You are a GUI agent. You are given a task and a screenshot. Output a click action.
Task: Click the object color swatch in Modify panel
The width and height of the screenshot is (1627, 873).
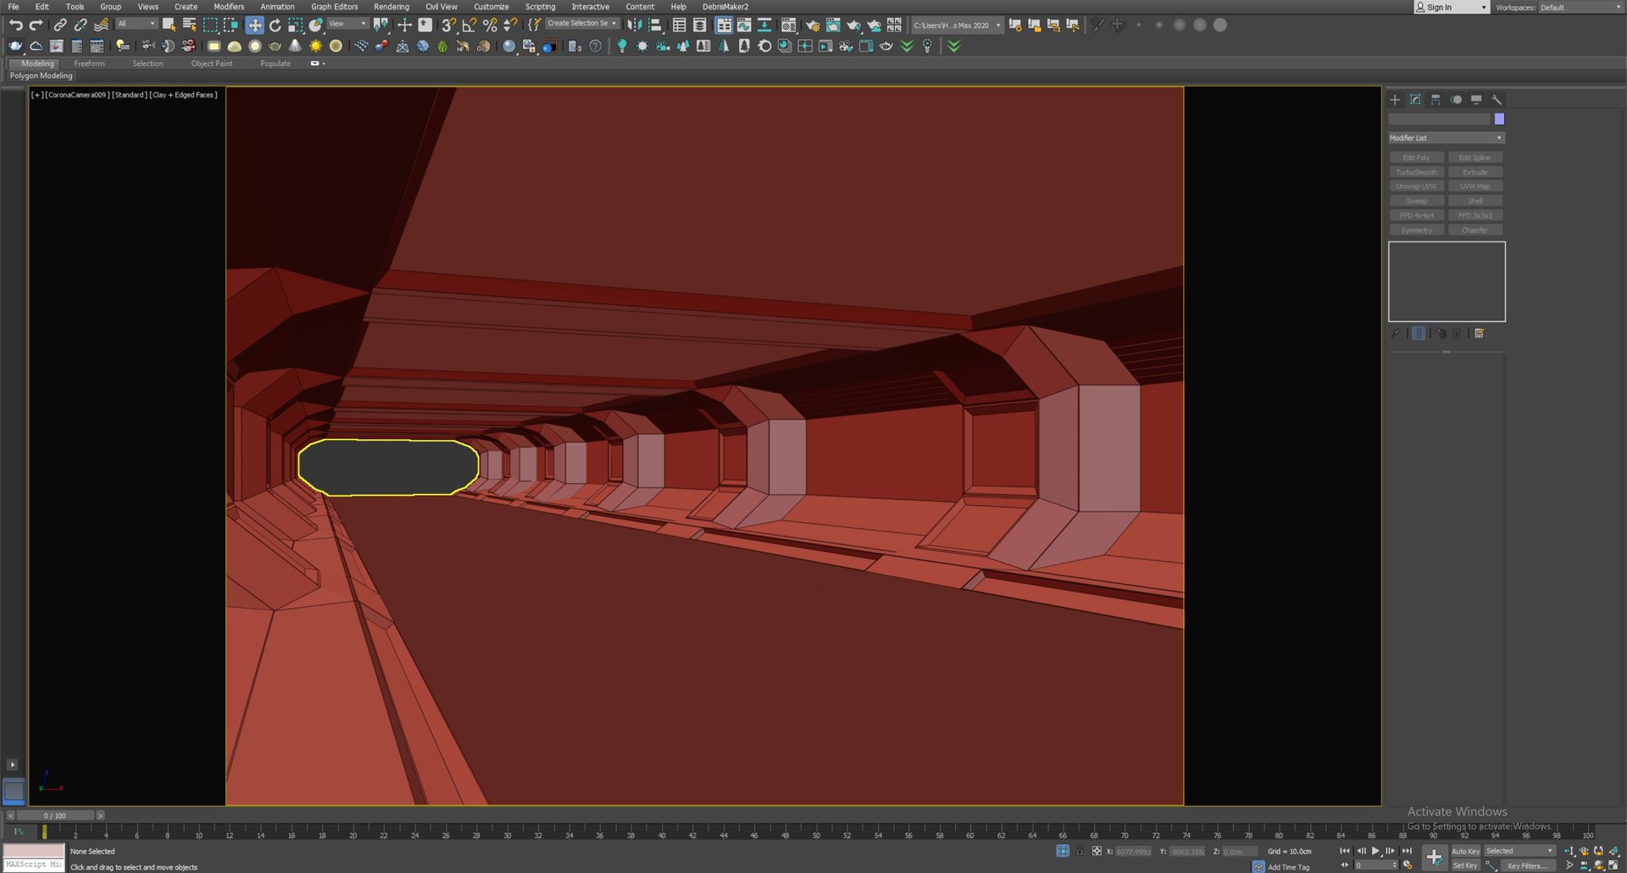pos(1499,119)
